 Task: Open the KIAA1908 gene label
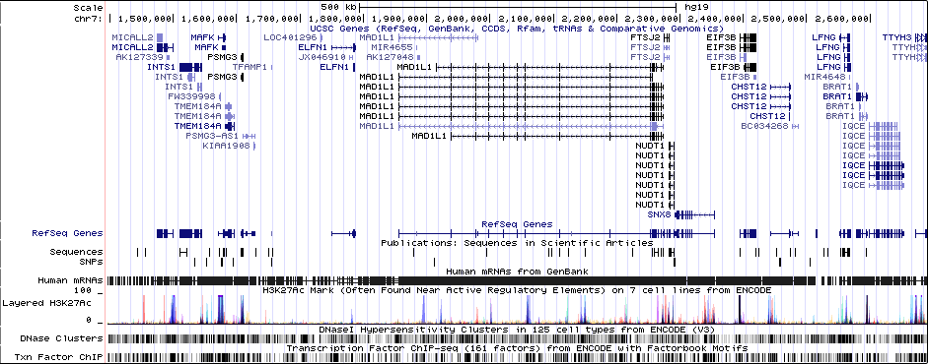coord(227,146)
